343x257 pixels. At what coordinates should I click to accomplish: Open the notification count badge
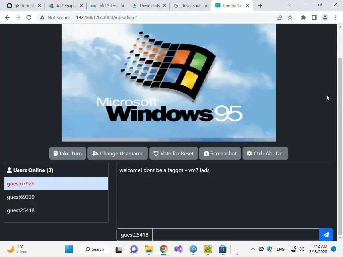334,249
